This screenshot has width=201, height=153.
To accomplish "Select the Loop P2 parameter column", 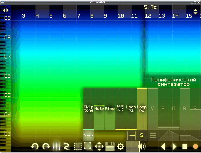I will click(142, 109).
